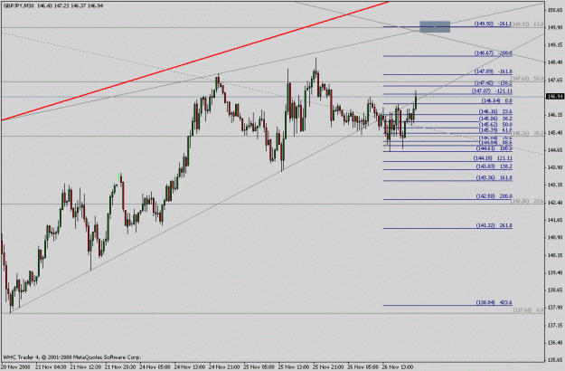Click the 148.40 price axis label
This screenshot has height=371, width=565.
[555, 62]
